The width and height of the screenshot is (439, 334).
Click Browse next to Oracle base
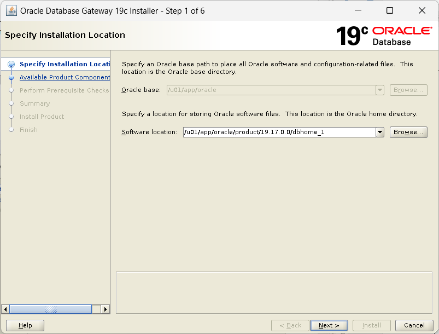coord(408,90)
